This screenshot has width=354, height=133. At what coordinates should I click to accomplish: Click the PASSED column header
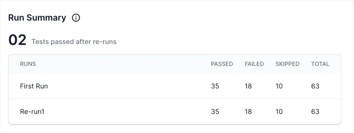[x=222, y=64]
